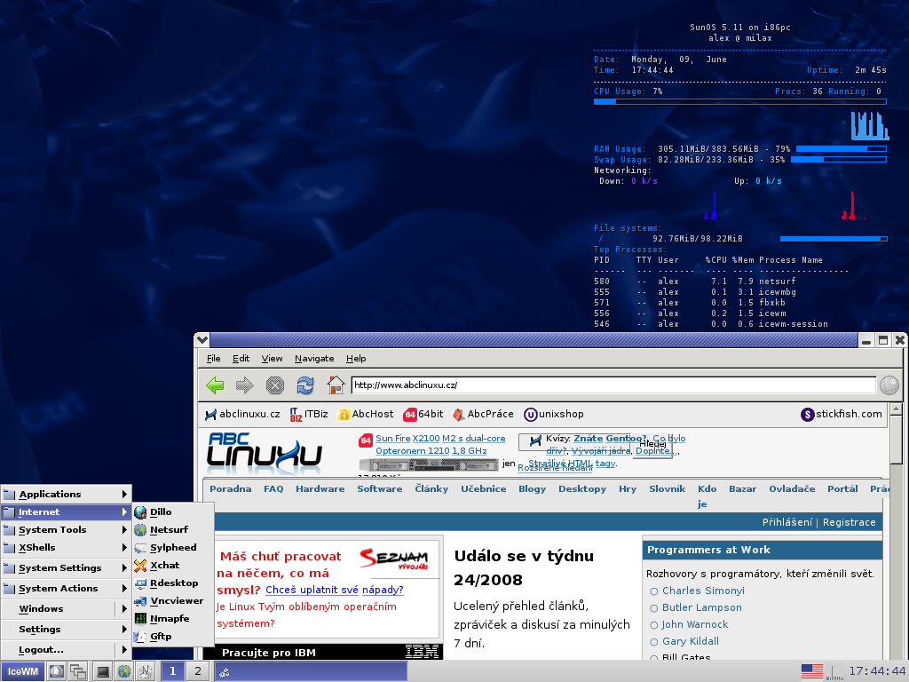Expand the Windows submenu
909x682 pixels.
tap(66, 609)
